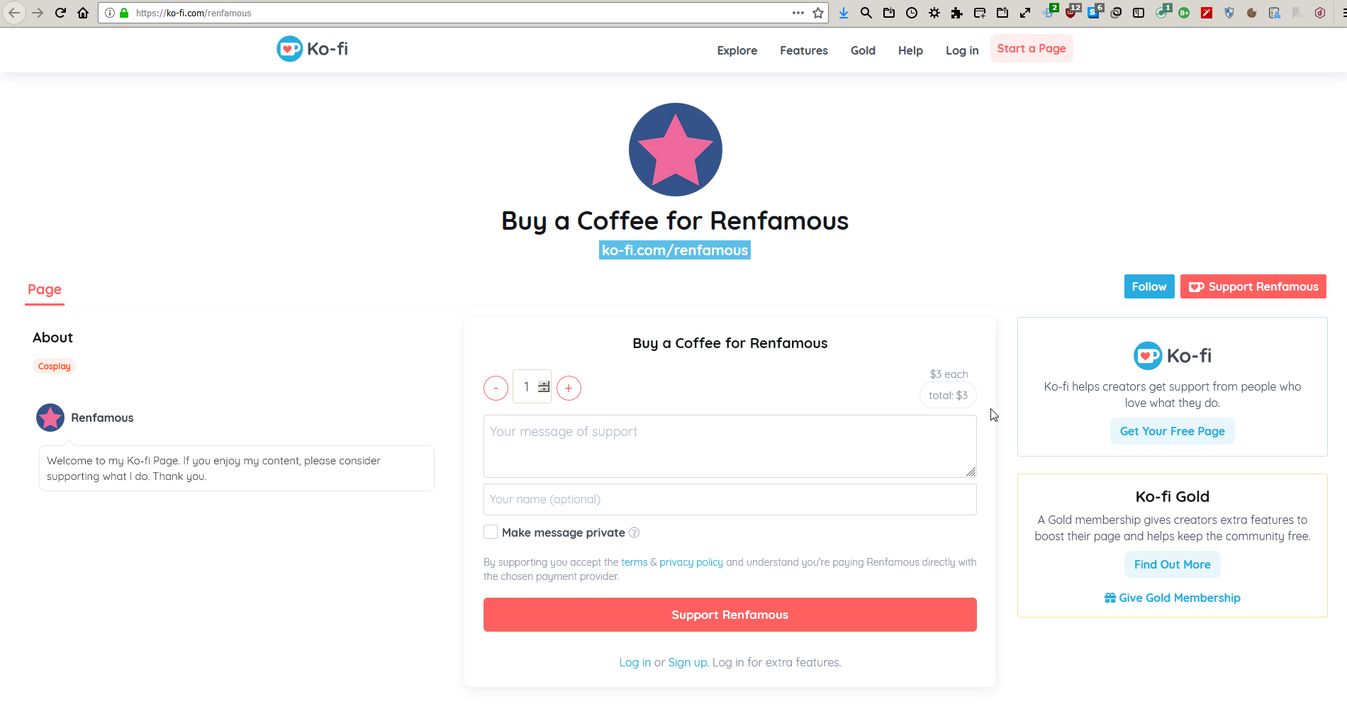Submit with the wide red Support Renfamous button
The width and height of the screenshot is (1347, 704).
click(x=730, y=615)
